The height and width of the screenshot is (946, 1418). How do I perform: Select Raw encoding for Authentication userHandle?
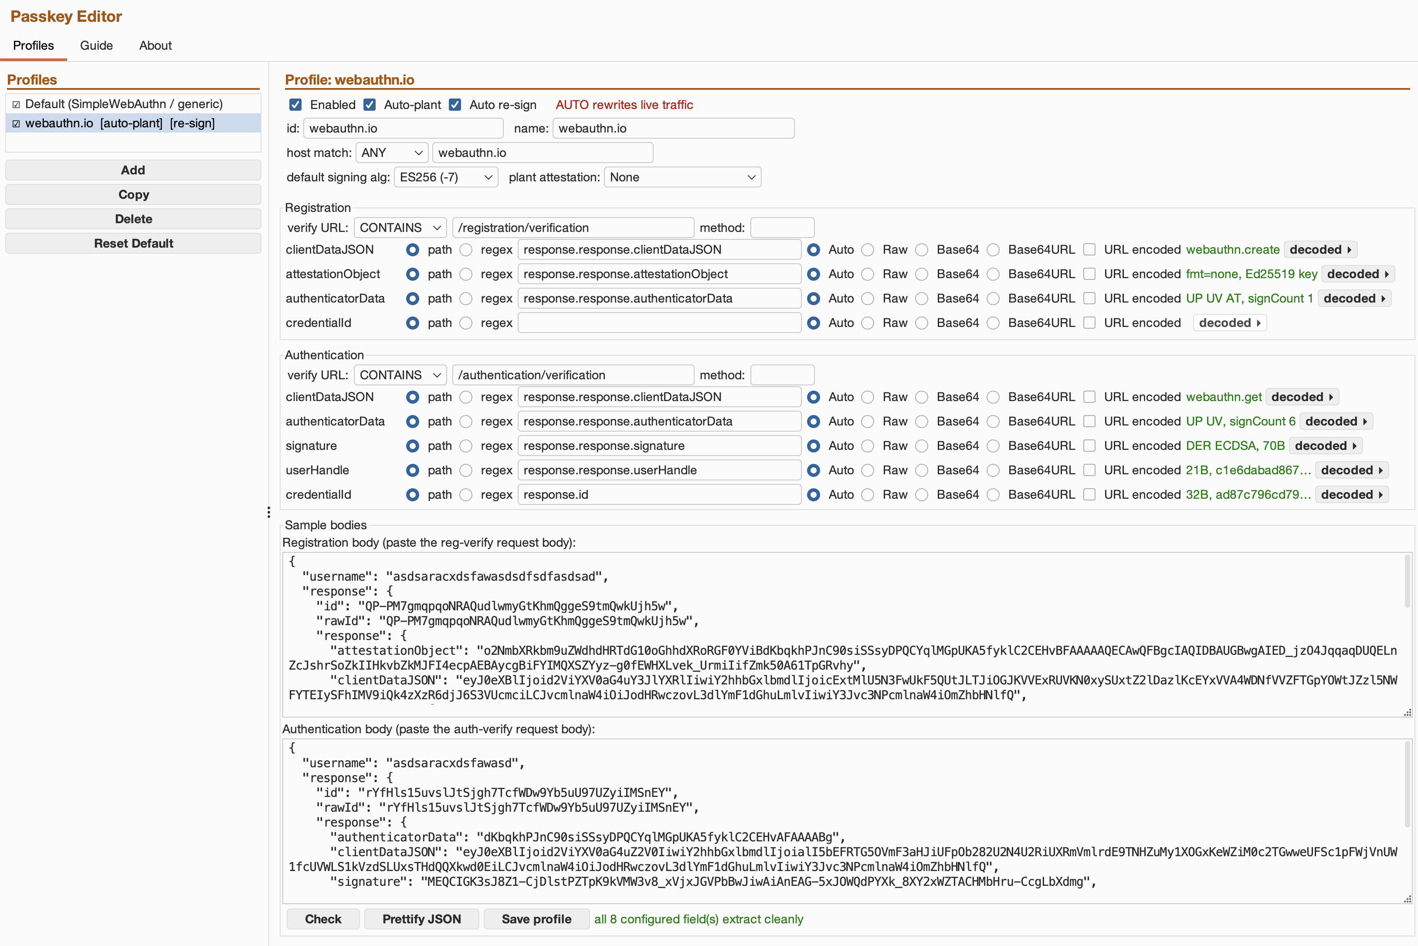point(868,470)
